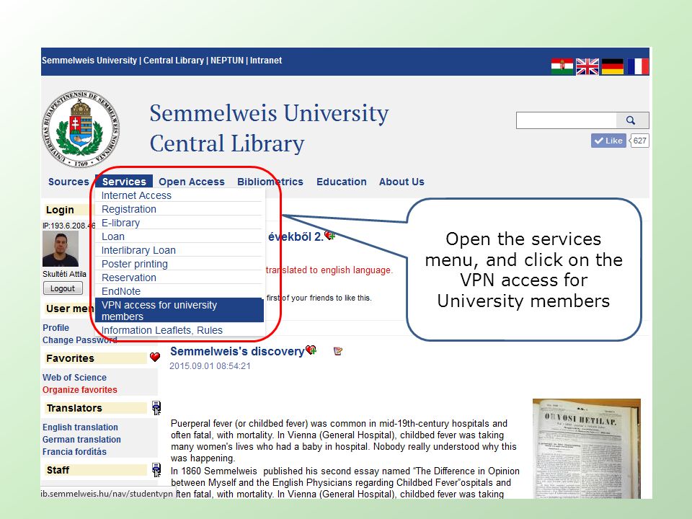The image size is (692, 519).
Task: Open Web of Science favorite link
Action: 74,377
